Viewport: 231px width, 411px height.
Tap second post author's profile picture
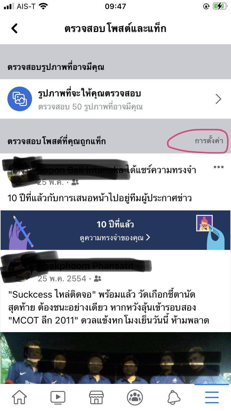(x=19, y=271)
